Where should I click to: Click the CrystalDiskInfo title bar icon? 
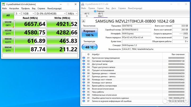(x=83, y=4)
